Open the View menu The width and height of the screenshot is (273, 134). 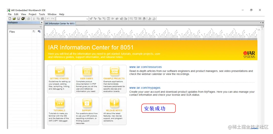click(24, 14)
